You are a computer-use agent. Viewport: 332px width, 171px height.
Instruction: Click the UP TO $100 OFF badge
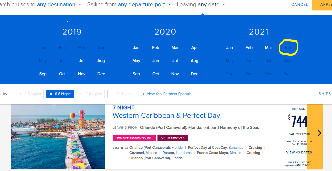[x=173, y=138]
